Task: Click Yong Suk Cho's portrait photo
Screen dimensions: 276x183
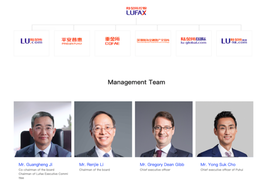Action: click(224, 129)
